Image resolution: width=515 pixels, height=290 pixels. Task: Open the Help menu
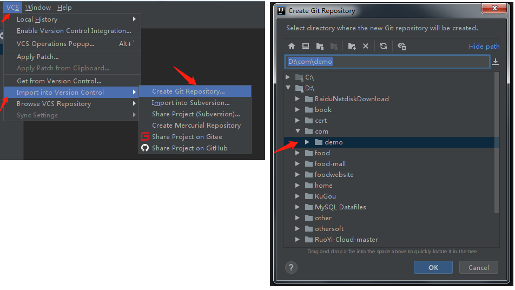pyautogui.click(x=64, y=7)
